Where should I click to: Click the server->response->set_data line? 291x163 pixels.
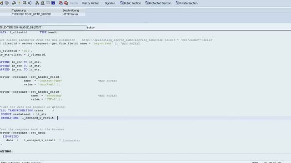coord(23,133)
